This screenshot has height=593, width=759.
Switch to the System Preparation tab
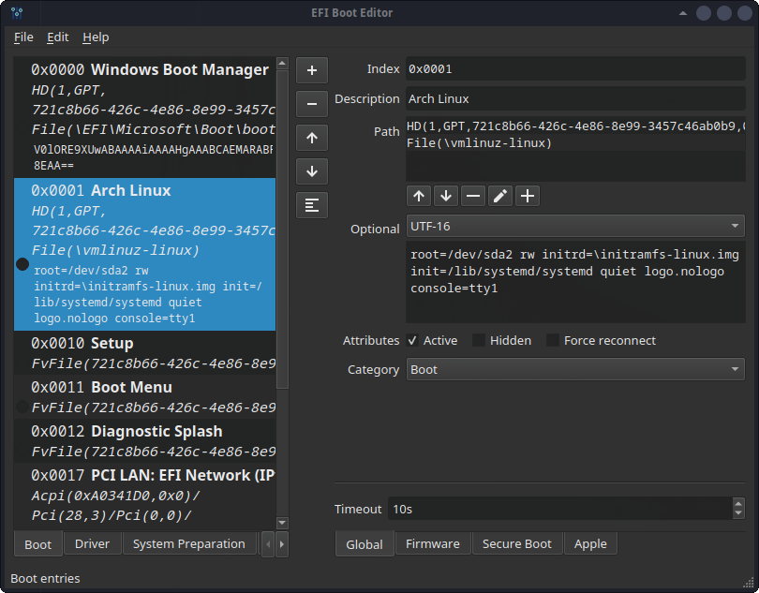pos(188,543)
